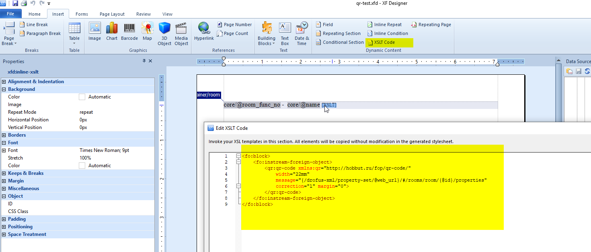Viewport: 591px width, 252px height.
Task: Insert a Hyperlink reference
Action: [x=204, y=32]
